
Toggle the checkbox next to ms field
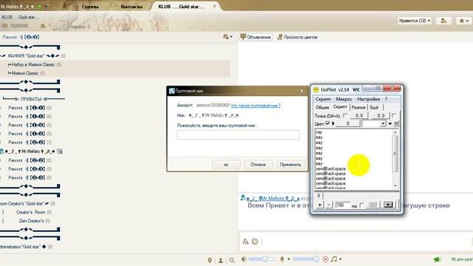pos(361,205)
